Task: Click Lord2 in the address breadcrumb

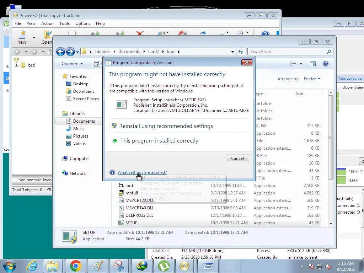Action: tap(154, 52)
